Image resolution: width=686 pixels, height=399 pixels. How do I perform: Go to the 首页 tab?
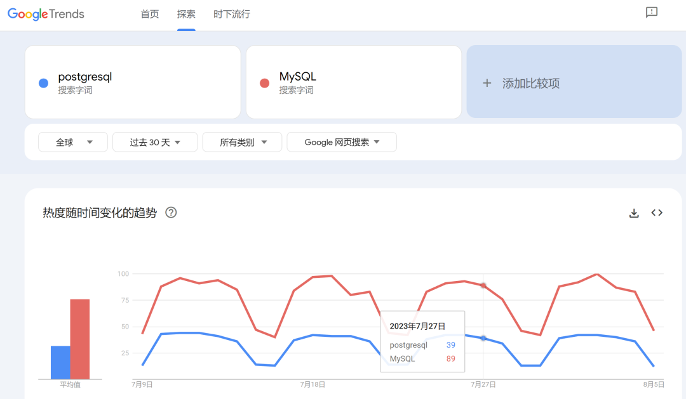tap(150, 15)
